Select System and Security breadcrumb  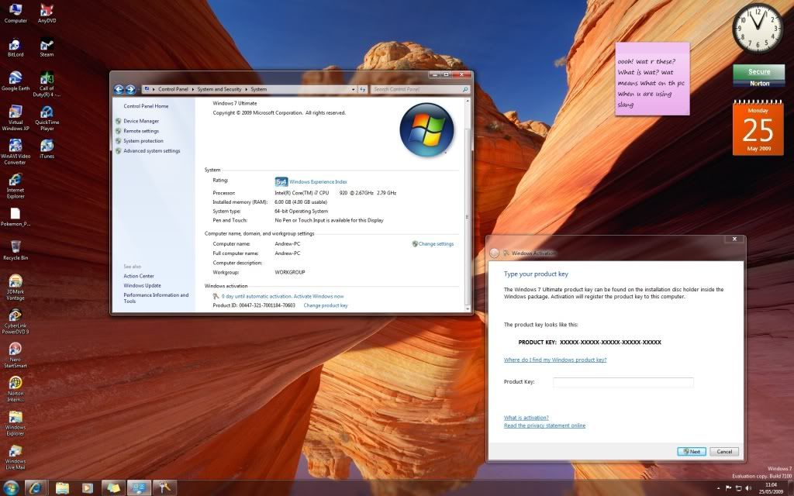tap(219, 89)
